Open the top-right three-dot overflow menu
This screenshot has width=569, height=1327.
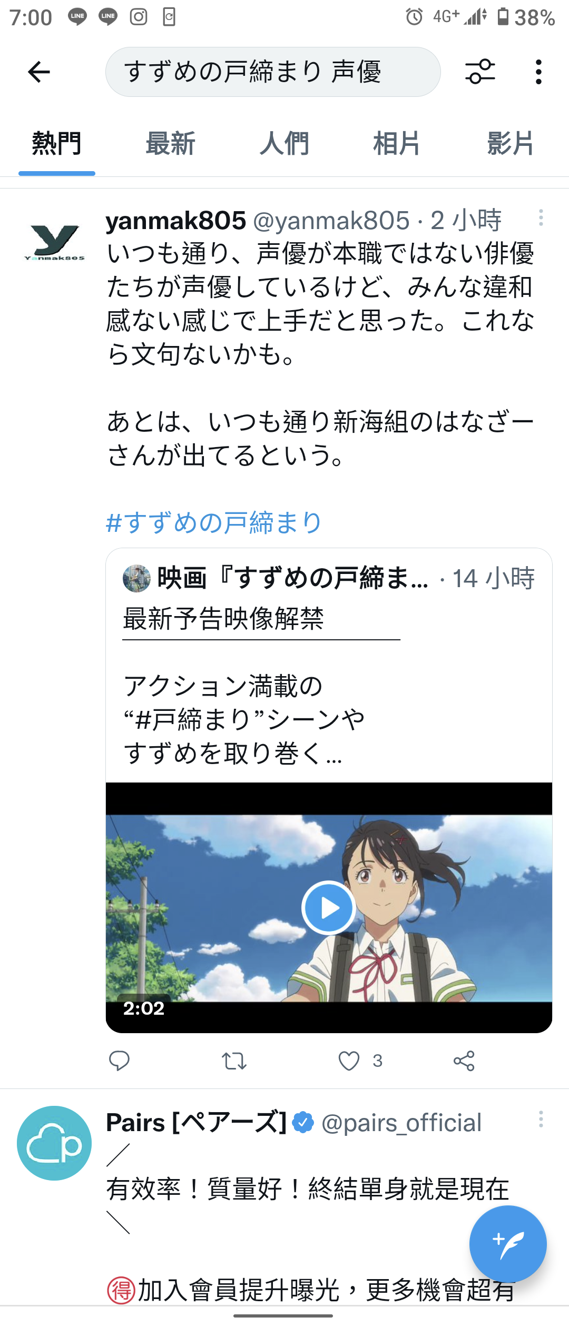pyautogui.click(x=538, y=72)
